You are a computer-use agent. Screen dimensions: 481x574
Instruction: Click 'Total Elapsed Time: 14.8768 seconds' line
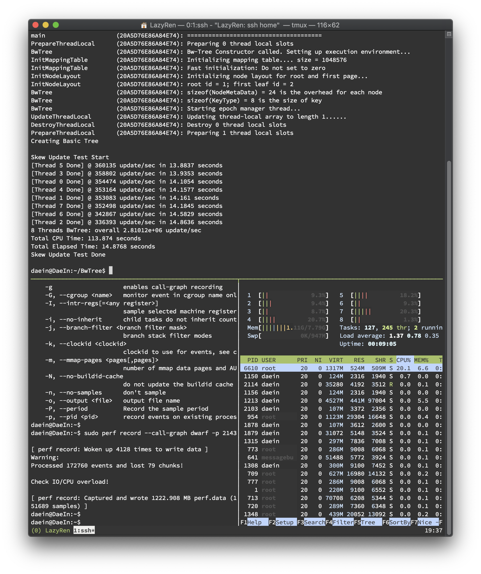pos(93,246)
